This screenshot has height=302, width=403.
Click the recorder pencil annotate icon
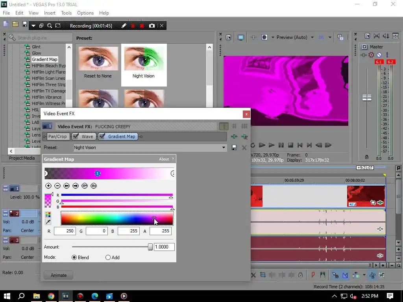[x=124, y=26]
